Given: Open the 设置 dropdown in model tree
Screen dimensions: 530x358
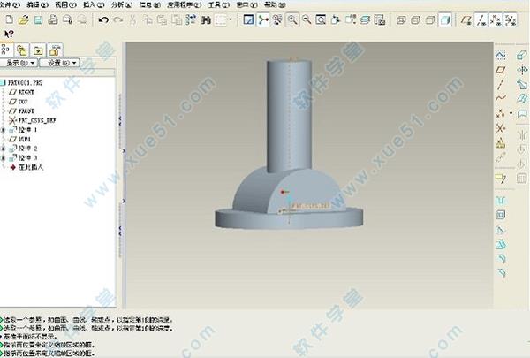Looking at the screenshot, I should click(60, 63).
